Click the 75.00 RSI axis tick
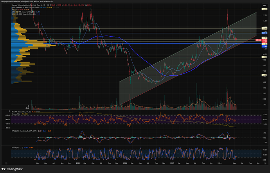The image size is (270, 173). click(265, 114)
